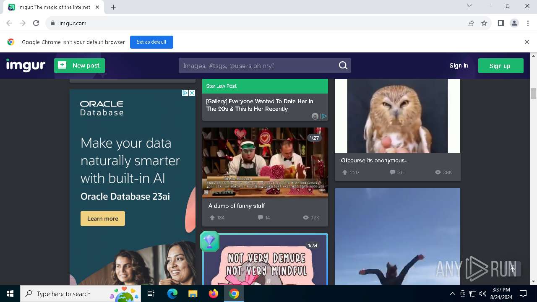Click the search magnifier icon
The height and width of the screenshot is (302, 537).
(343, 65)
